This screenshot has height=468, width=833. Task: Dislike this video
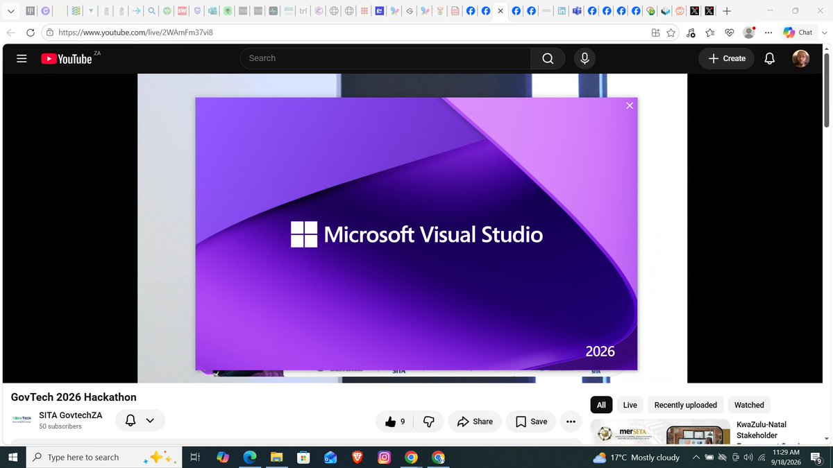point(429,422)
